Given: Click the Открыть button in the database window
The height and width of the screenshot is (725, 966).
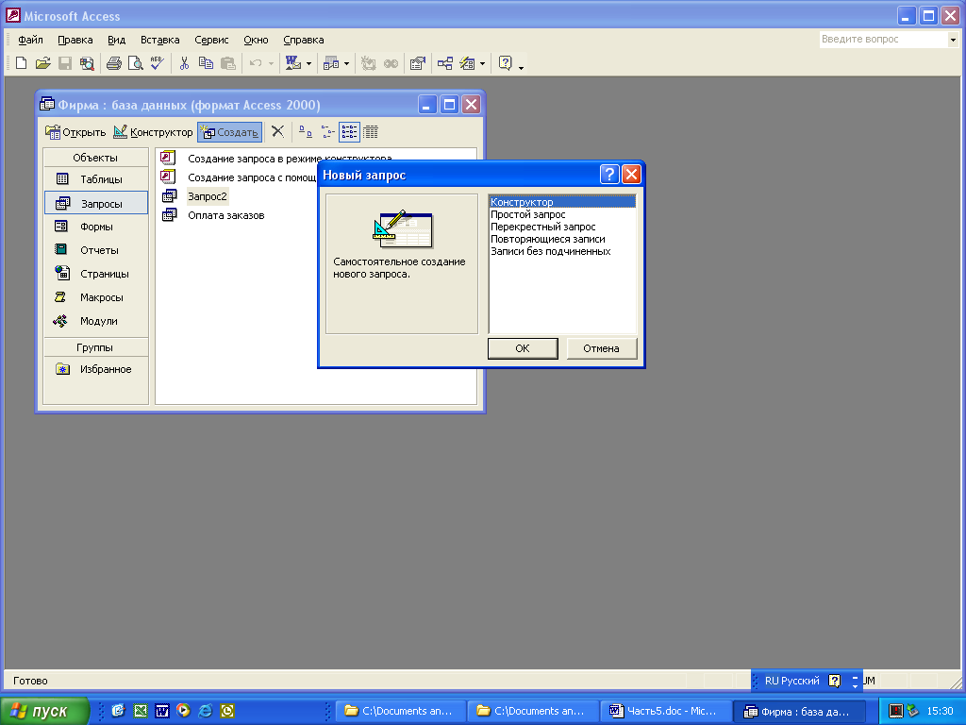Looking at the screenshot, I should 75,132.
